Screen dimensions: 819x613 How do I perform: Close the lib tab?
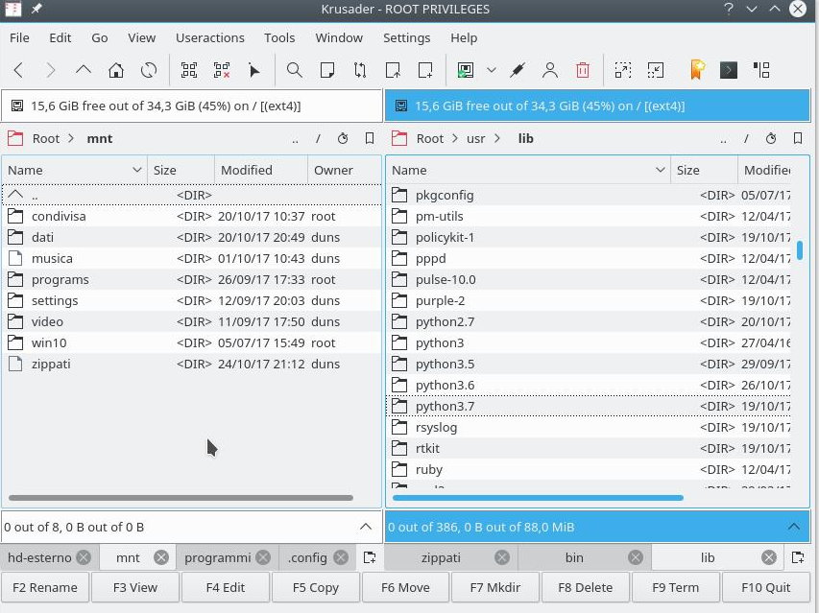pos(769,557)
